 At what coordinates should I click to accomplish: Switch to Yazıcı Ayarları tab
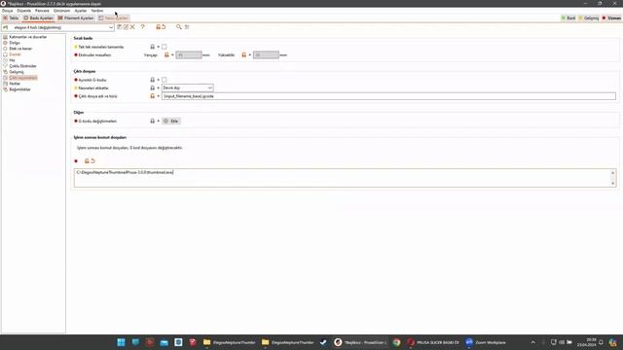pyautogui.click(x=113, y=17)
